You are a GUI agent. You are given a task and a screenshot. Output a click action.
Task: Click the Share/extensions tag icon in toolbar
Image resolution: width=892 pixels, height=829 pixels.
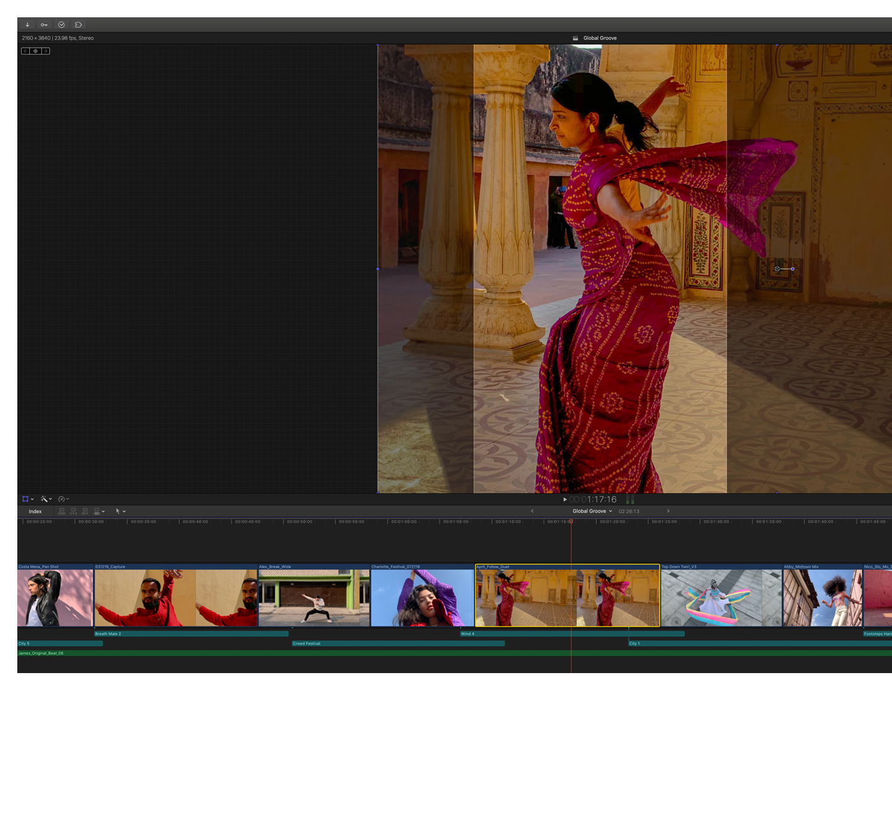79,25
